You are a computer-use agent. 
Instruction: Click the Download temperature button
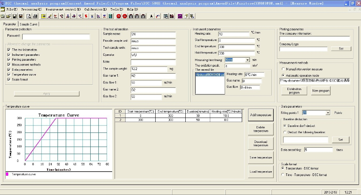[261, 144]
